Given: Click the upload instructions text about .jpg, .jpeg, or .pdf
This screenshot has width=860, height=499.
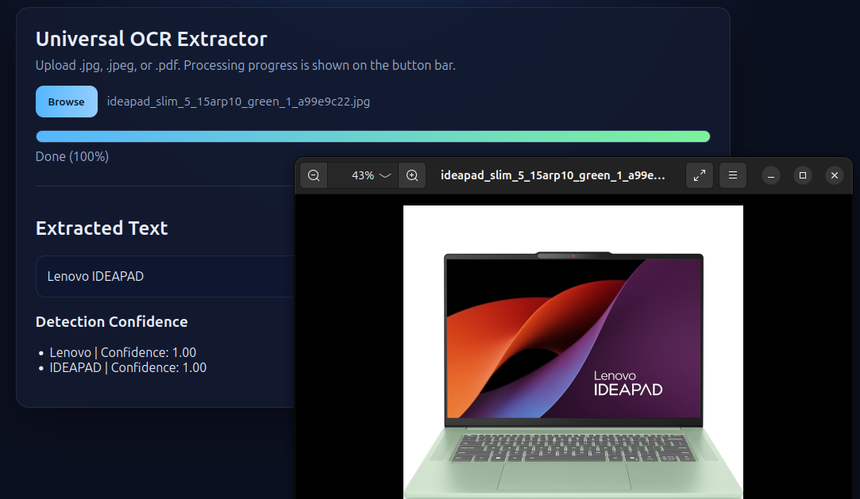Looking at the screenshot, I should (245, 65).
